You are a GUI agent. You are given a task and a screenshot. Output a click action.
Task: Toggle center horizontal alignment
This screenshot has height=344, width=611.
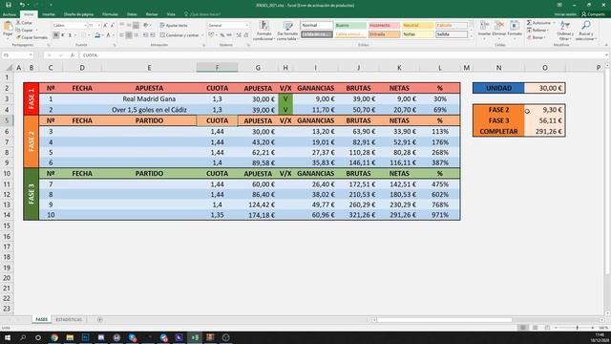tap(129, 35)
